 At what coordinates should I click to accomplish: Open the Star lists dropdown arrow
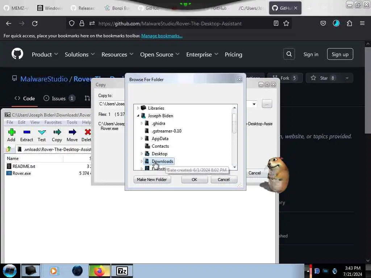[x=347, y=78]
